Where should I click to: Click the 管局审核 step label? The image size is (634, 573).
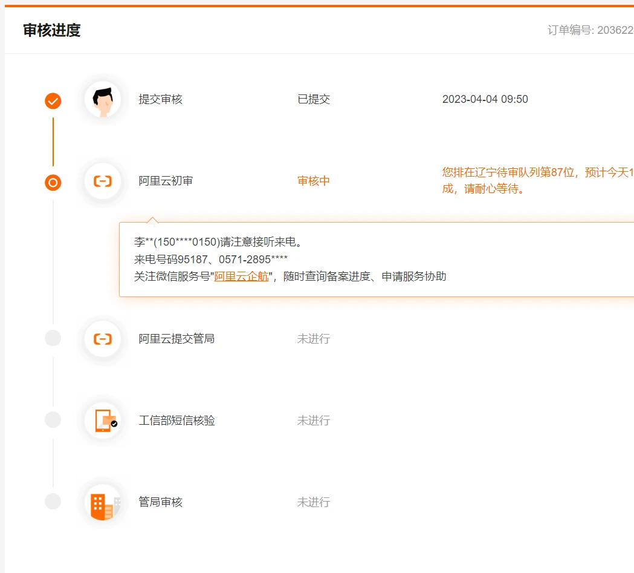click(160, 502)
